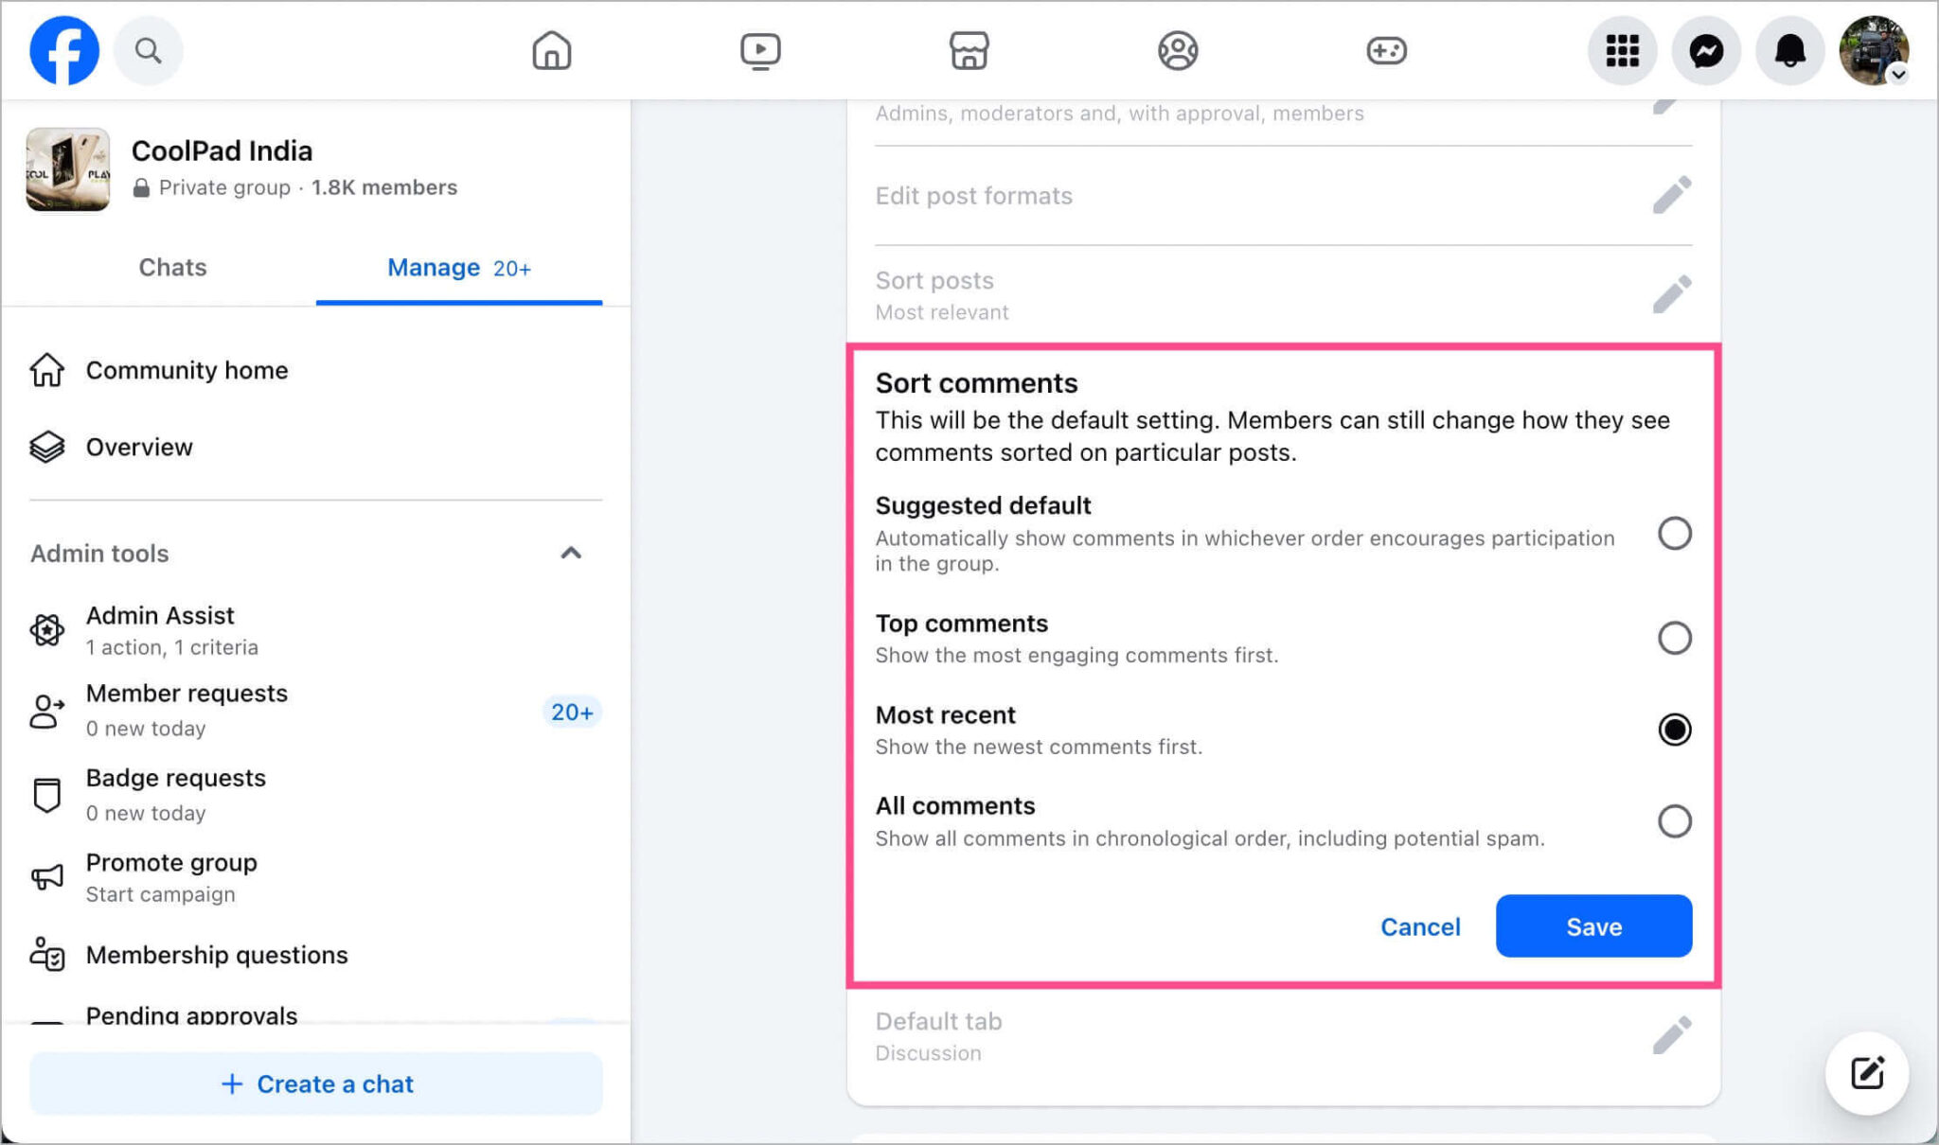This screenshot has height=1145, width=1939.
Task: Open the Marketplace icon
Action: (x=969, y=50)
